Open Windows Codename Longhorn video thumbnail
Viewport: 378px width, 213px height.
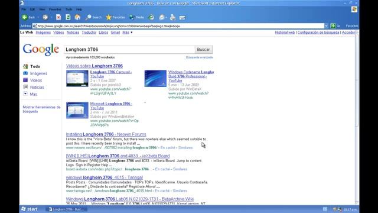pyautogui.click(x=155, y=79)
